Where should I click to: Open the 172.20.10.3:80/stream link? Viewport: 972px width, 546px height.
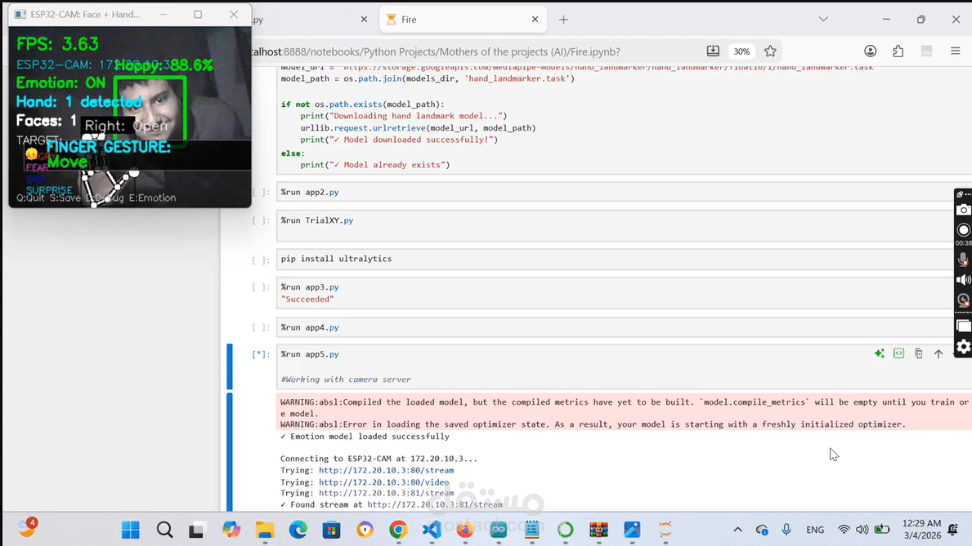[x=386, y=470]
